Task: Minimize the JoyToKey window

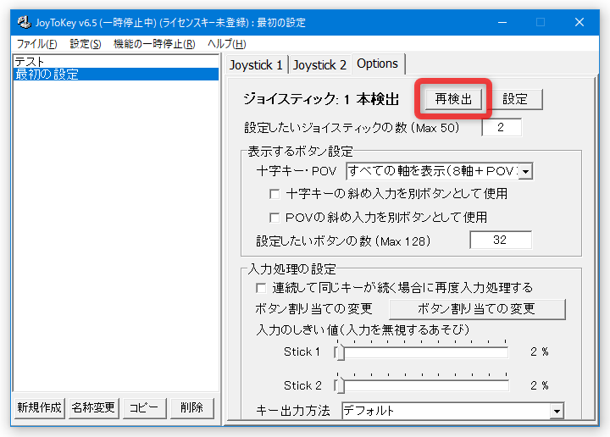Action: [x=502, y=22]
